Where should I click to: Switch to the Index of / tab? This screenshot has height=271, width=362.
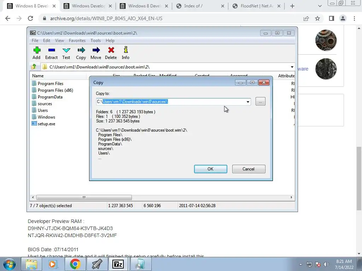click(x=200, y=6)
